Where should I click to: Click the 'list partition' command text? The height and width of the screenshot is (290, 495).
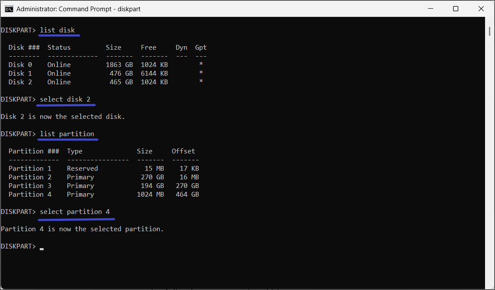[67, 134]
